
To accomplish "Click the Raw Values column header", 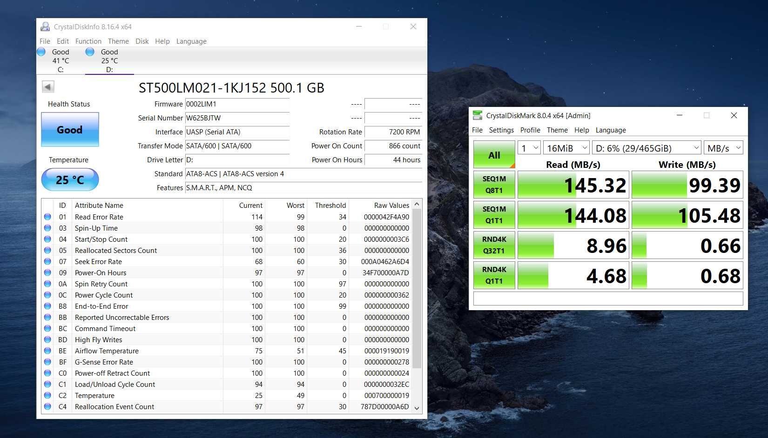I will coord(380,205).
